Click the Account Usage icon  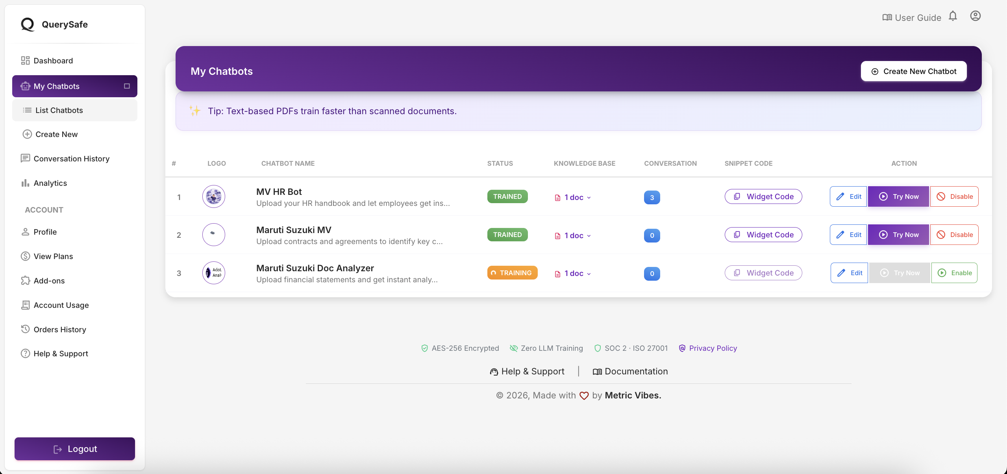click(25, 305)
